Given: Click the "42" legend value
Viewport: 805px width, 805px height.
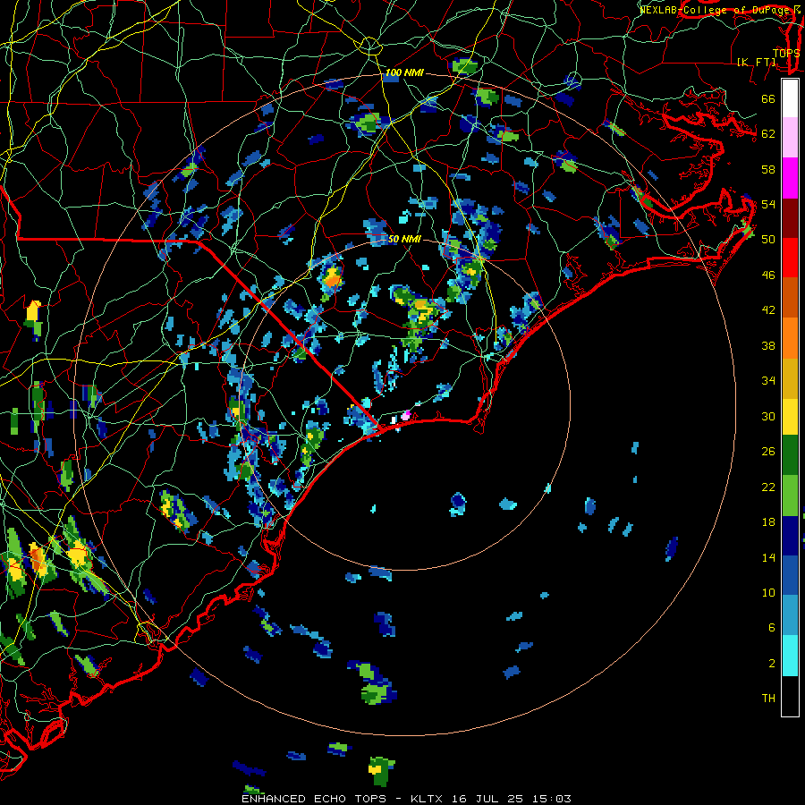Looking at the screenshot, I should pos(768,309).
